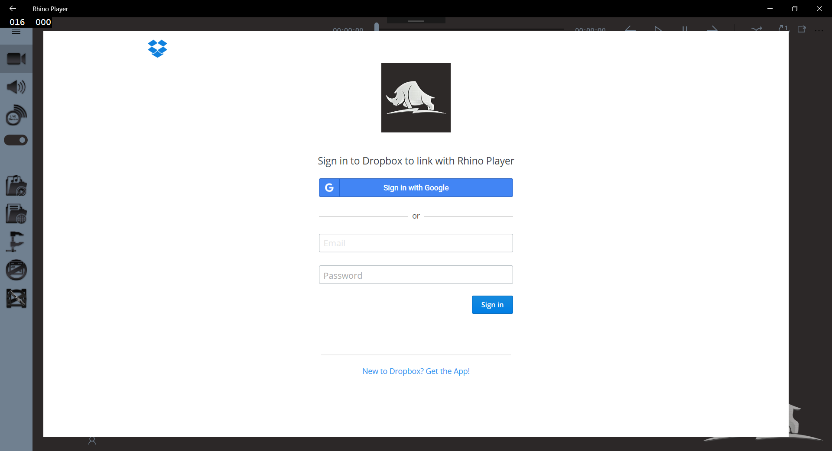Focus the Email input field

tap(416, 243)
